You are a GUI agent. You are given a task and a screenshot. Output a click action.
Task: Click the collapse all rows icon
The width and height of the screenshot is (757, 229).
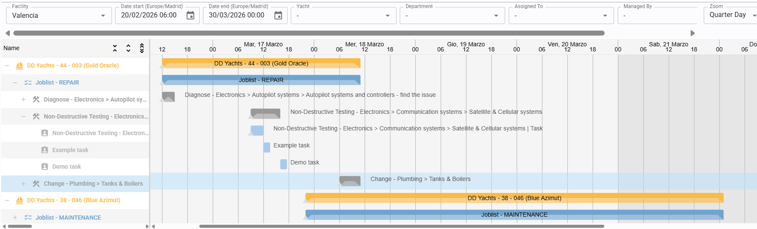(x=115, y=48)
